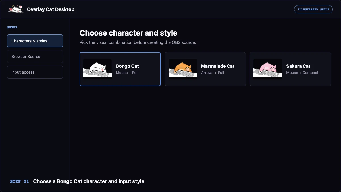
Task: Select the Bongo Cat card
Action: coord(120,69)
